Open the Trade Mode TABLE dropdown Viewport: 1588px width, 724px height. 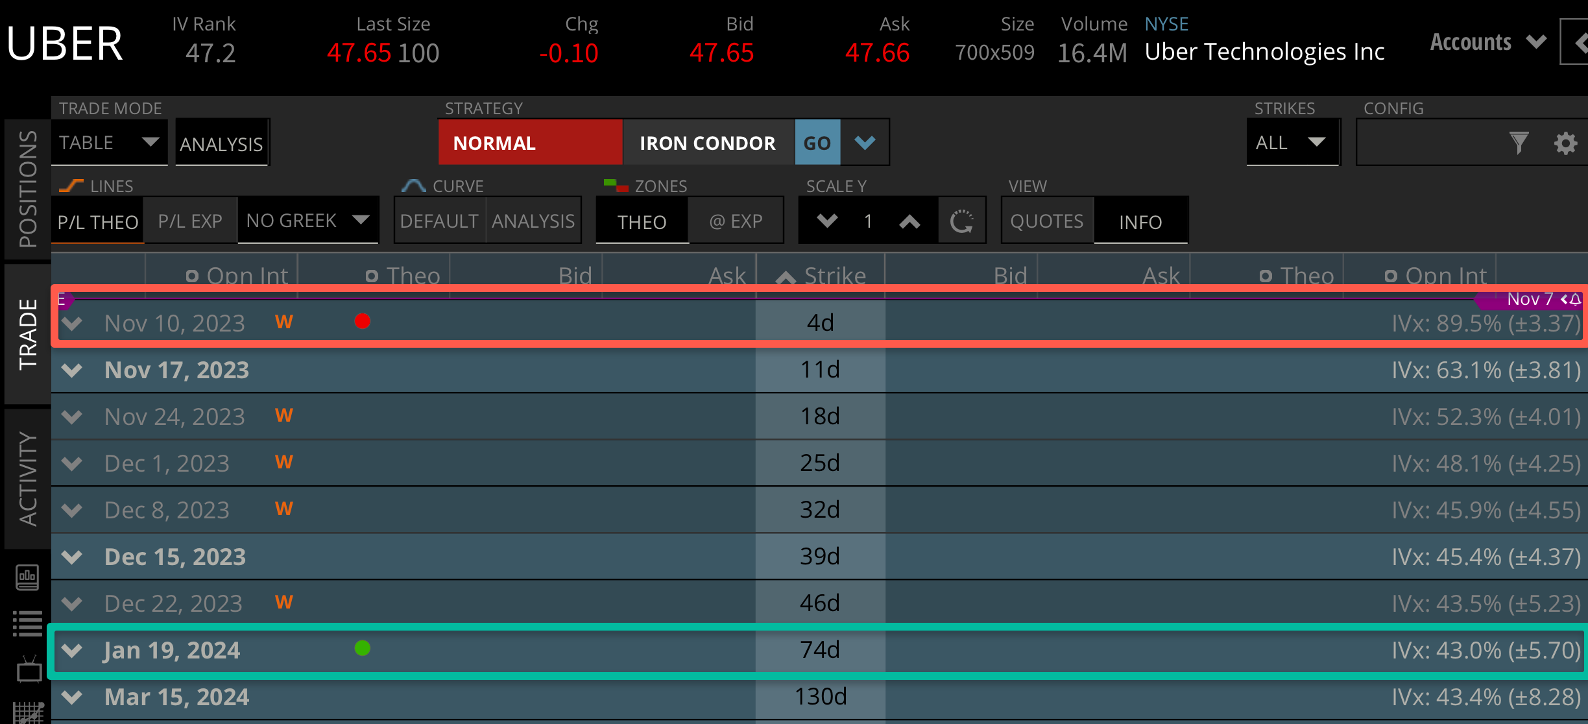108,143
